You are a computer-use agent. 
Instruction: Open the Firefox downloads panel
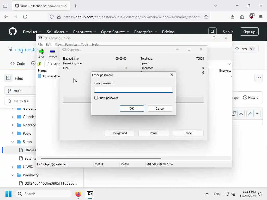[232, 17]
